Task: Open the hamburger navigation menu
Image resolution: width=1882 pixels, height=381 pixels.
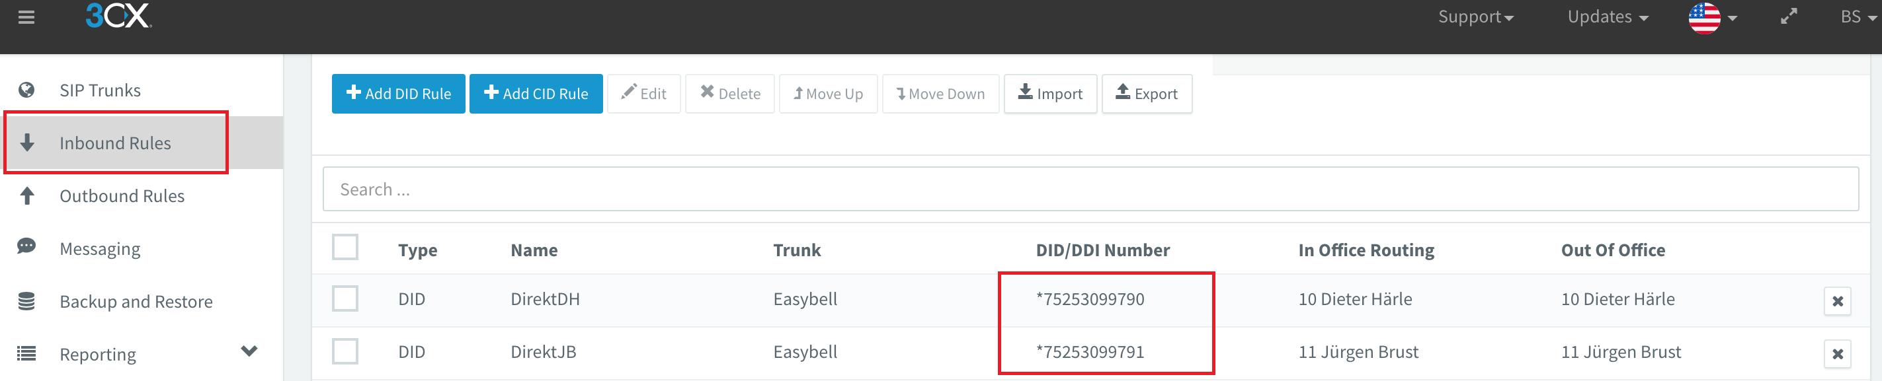Action: (x=26, y=17)
